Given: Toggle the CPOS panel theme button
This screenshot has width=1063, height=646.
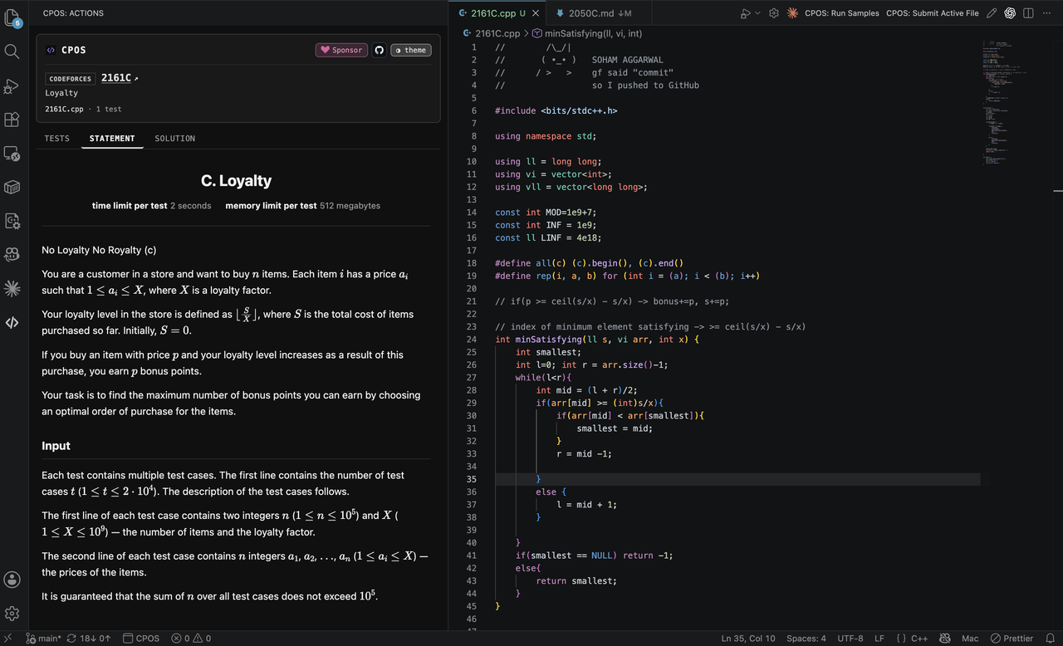Looking at the screenshot, I should click(x=410, y=50).
